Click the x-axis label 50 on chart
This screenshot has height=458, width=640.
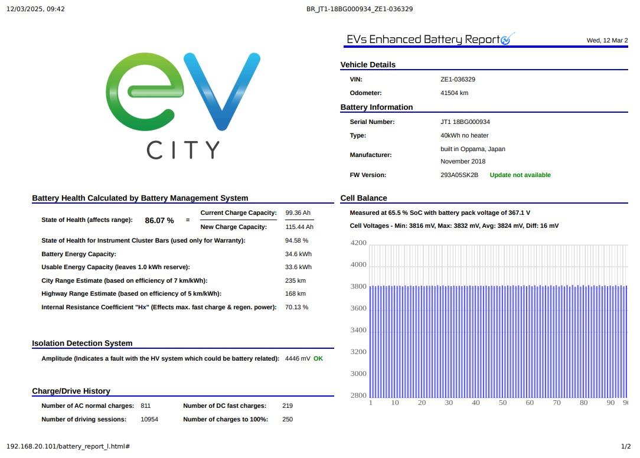(x=503, y=403)
